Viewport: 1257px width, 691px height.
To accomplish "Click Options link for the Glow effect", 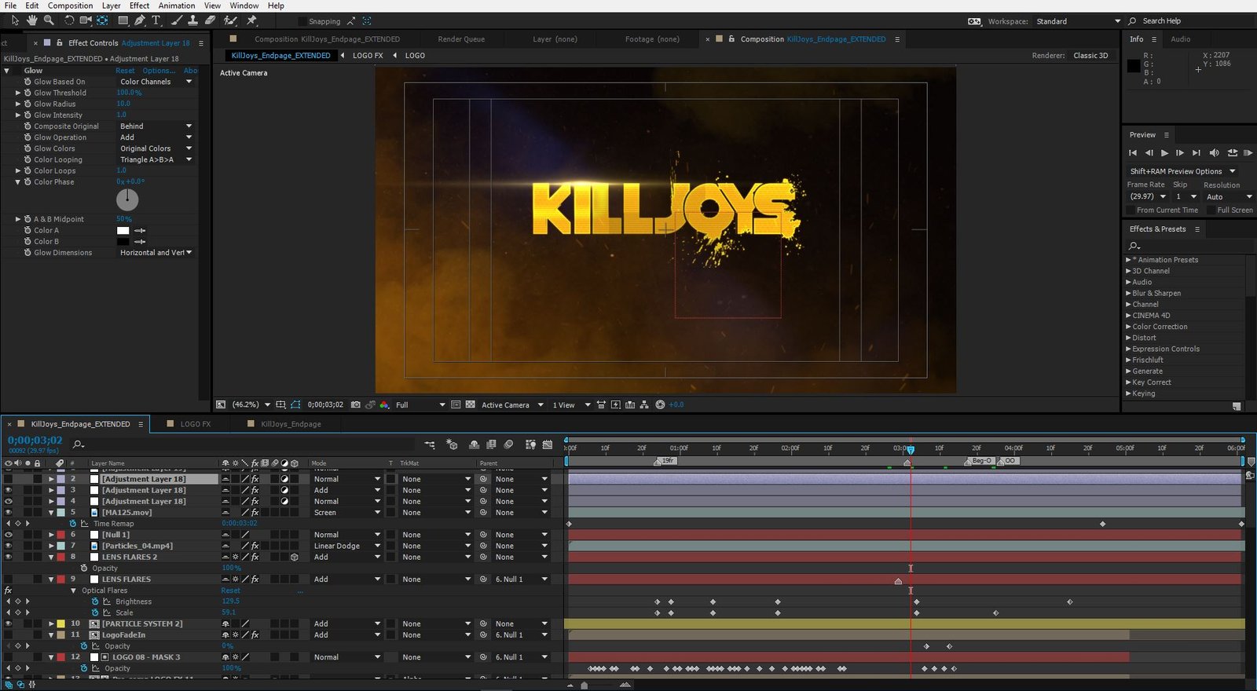I will click(x=159, y=71).
